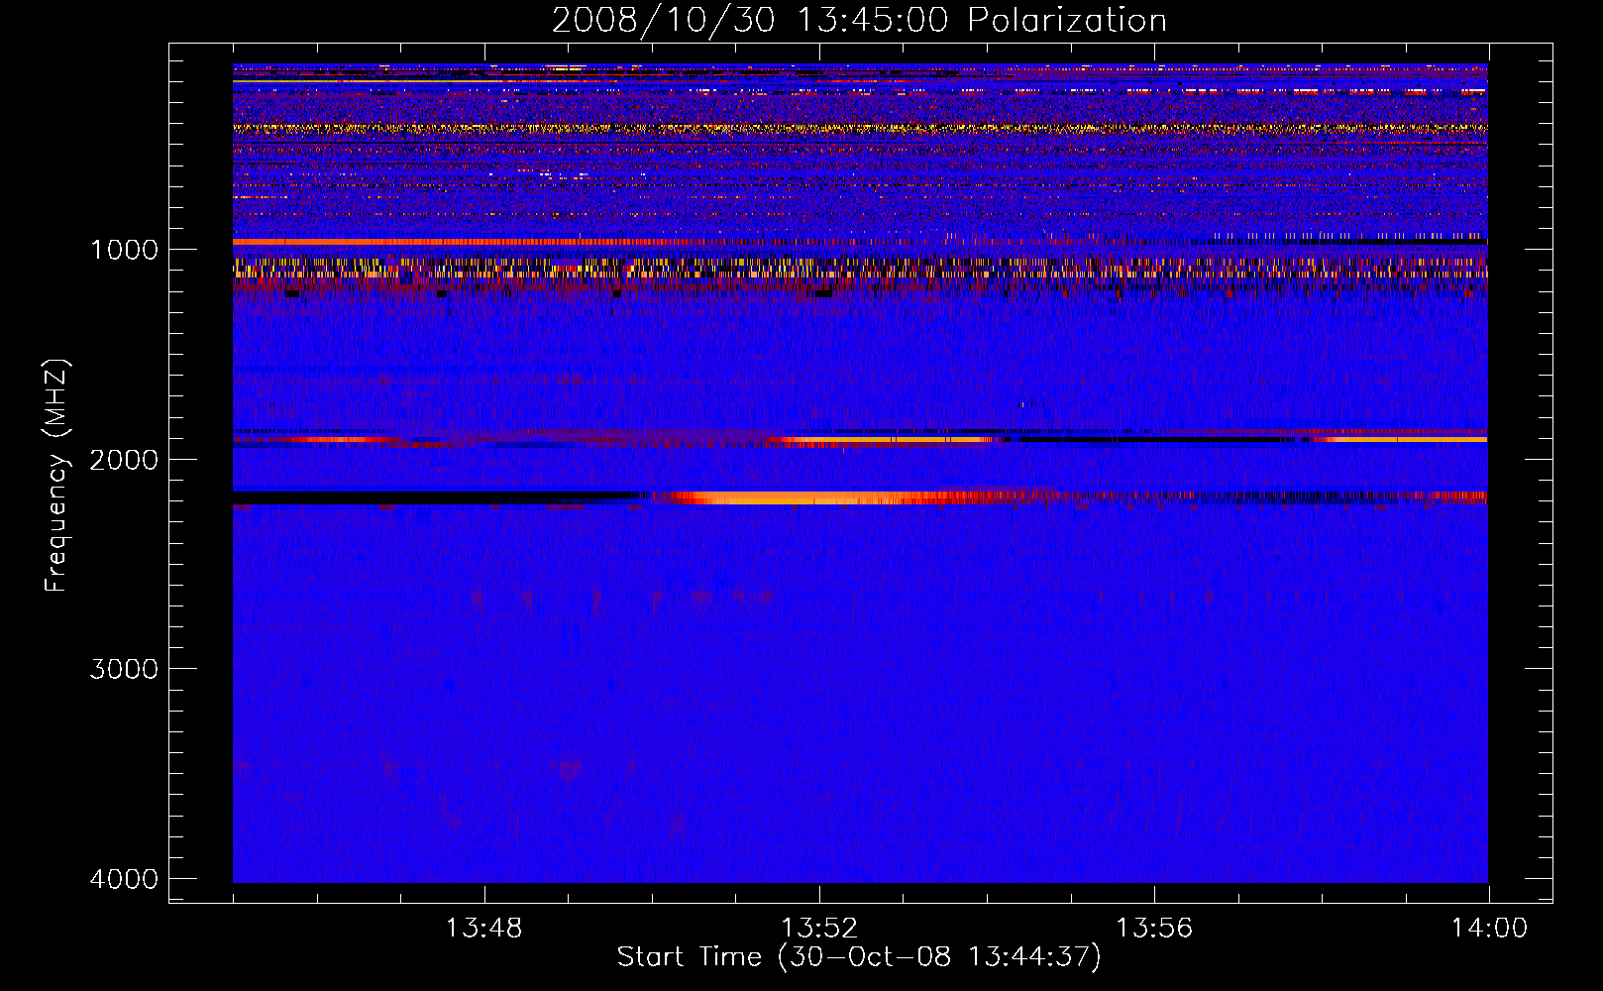The image size is (1603, 991).
Task: Click the 13:52 time tick label
Action: pyautogui.click(x=818, y=929)
